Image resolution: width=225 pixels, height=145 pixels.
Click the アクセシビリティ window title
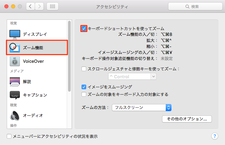pyautogui.click(x=112, y=7)
